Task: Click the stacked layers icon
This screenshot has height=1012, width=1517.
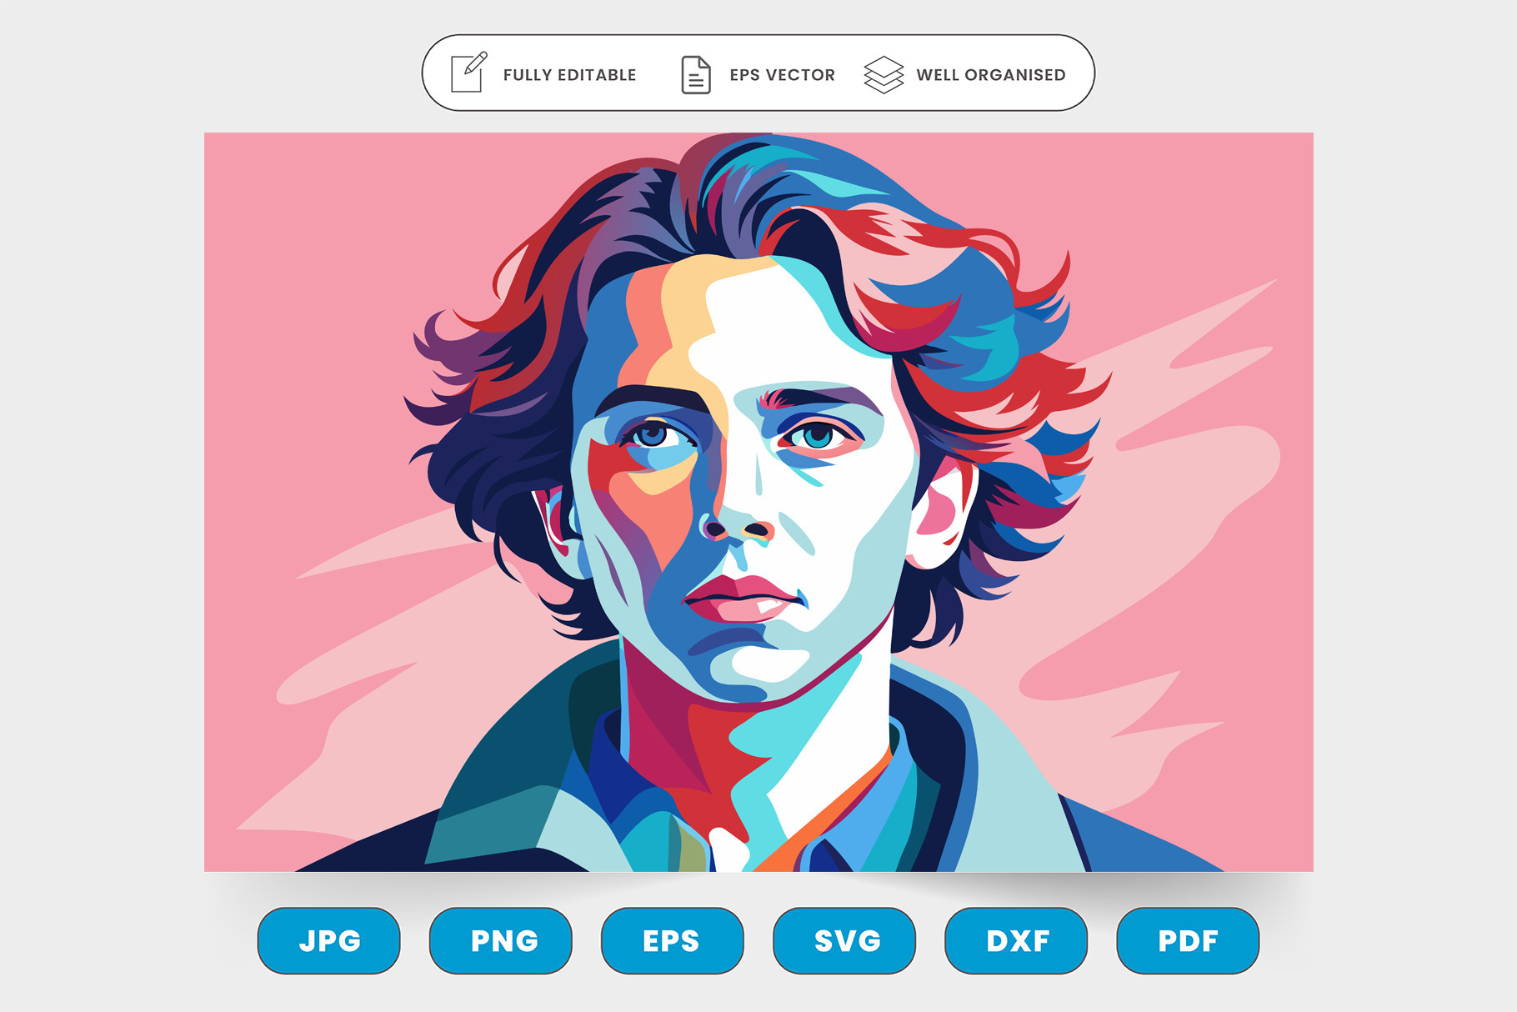Action: (x=884, y=75)
